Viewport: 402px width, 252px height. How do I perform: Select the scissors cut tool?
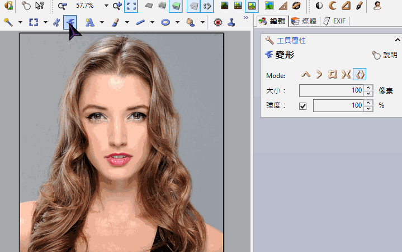coord(56,23)
